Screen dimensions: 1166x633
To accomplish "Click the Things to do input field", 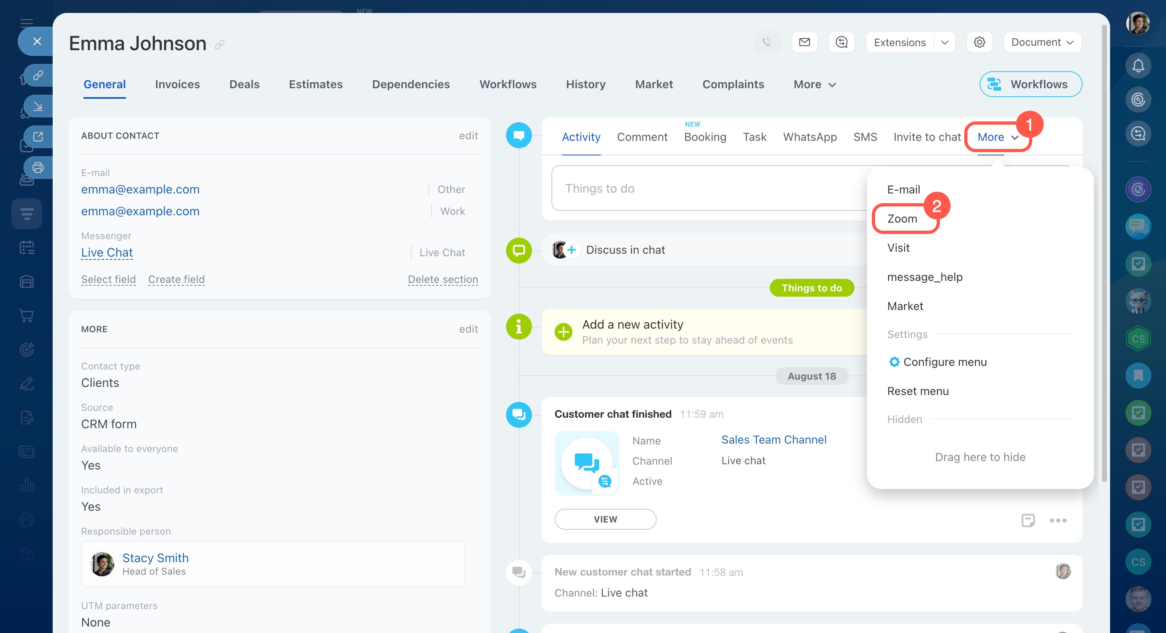I will (x=706, y=188).
